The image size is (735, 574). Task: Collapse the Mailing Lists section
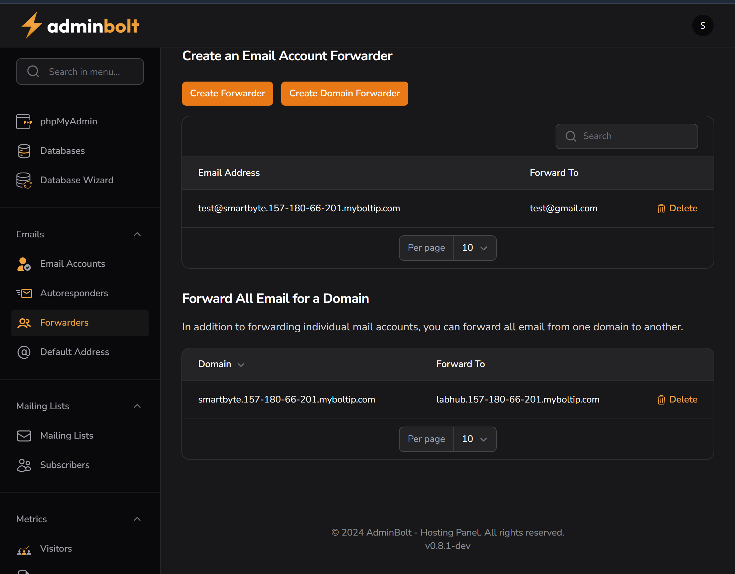click(x=137, y=406)
